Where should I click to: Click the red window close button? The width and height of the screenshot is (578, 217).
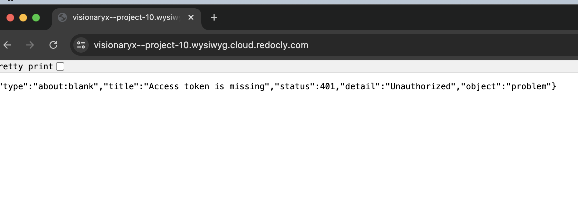pyautogui.click(x=10, y=18)
